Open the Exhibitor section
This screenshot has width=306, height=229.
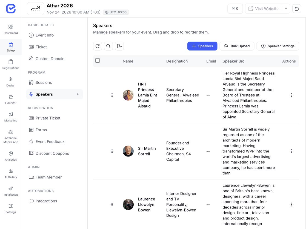pyautogui.click(x=11, y=99)
